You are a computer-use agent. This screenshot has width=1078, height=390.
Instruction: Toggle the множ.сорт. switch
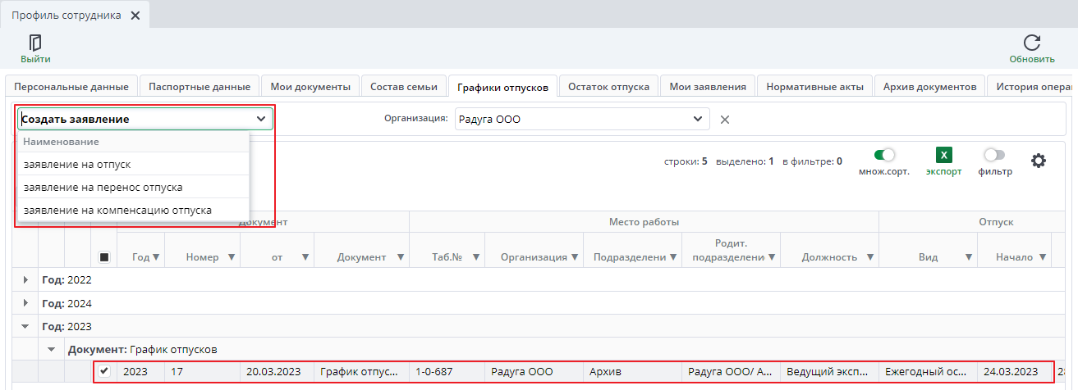pos(884,154)
